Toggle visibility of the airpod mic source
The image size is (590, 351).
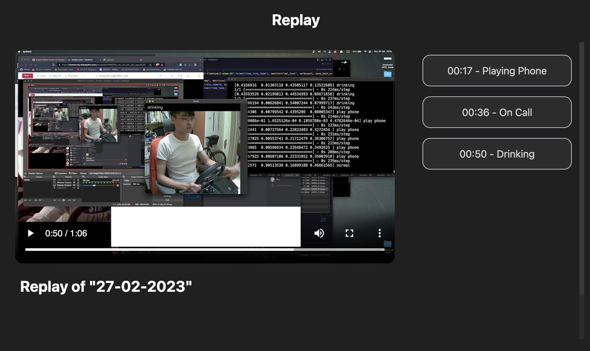pos(74,188)
